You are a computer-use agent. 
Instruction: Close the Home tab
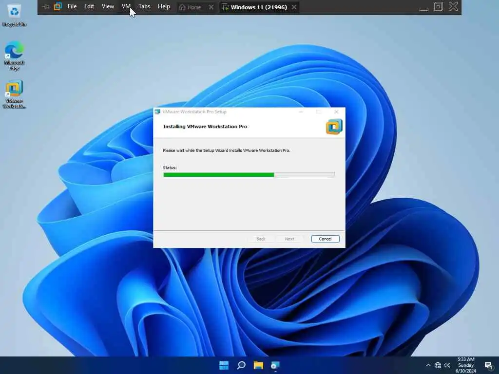click(211, 7)
